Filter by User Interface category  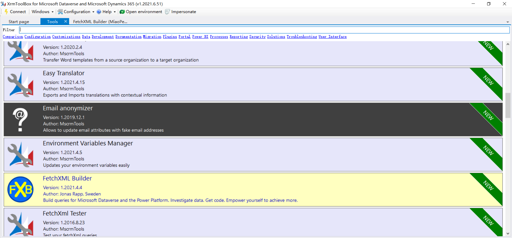coord(332,37)
